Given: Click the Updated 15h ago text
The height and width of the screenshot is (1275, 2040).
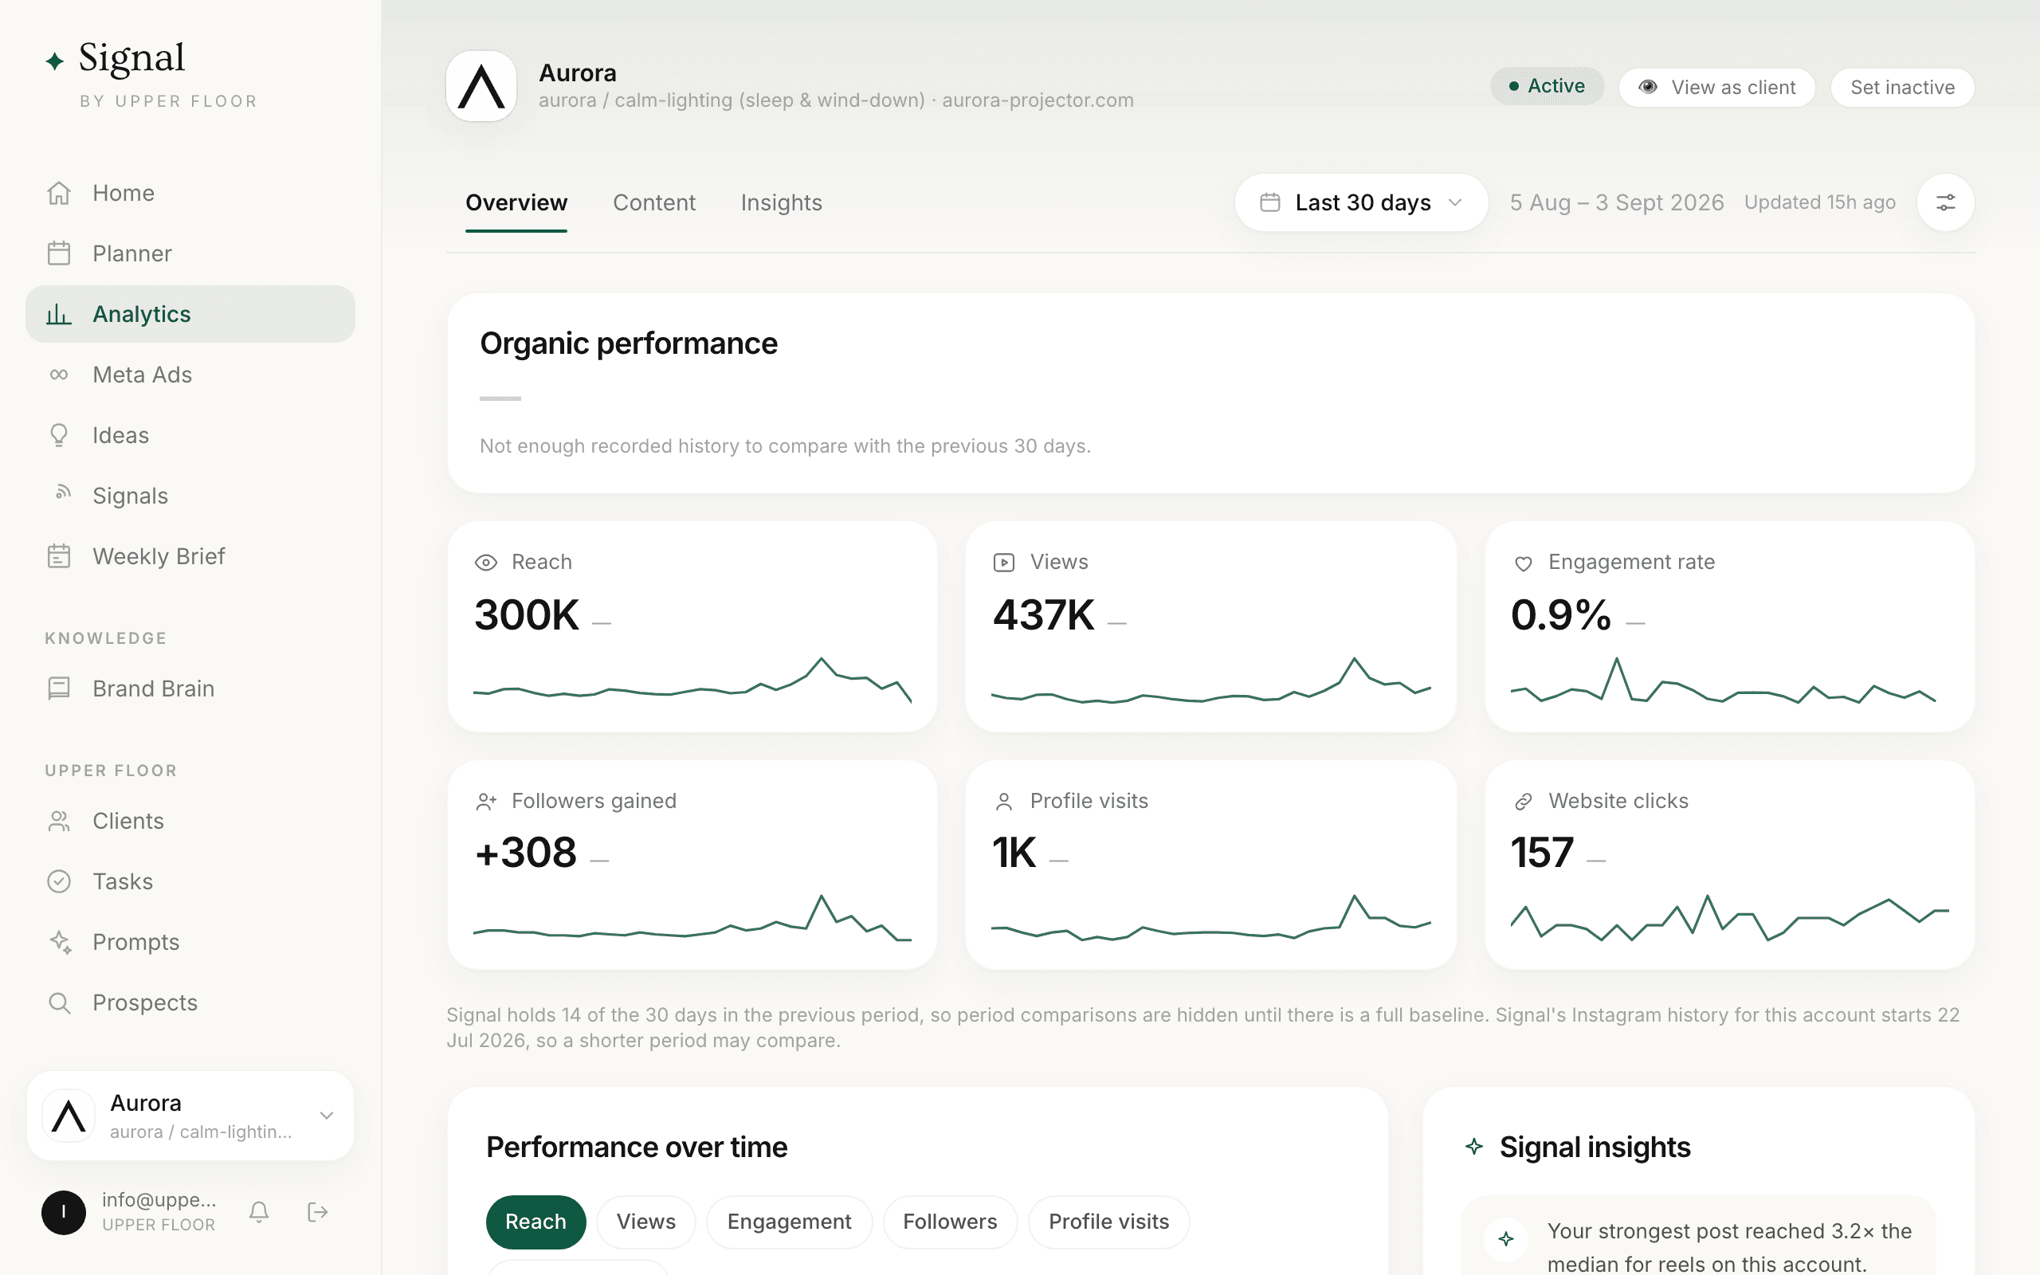Looking at the screenshot, I should coord(1820,202).
